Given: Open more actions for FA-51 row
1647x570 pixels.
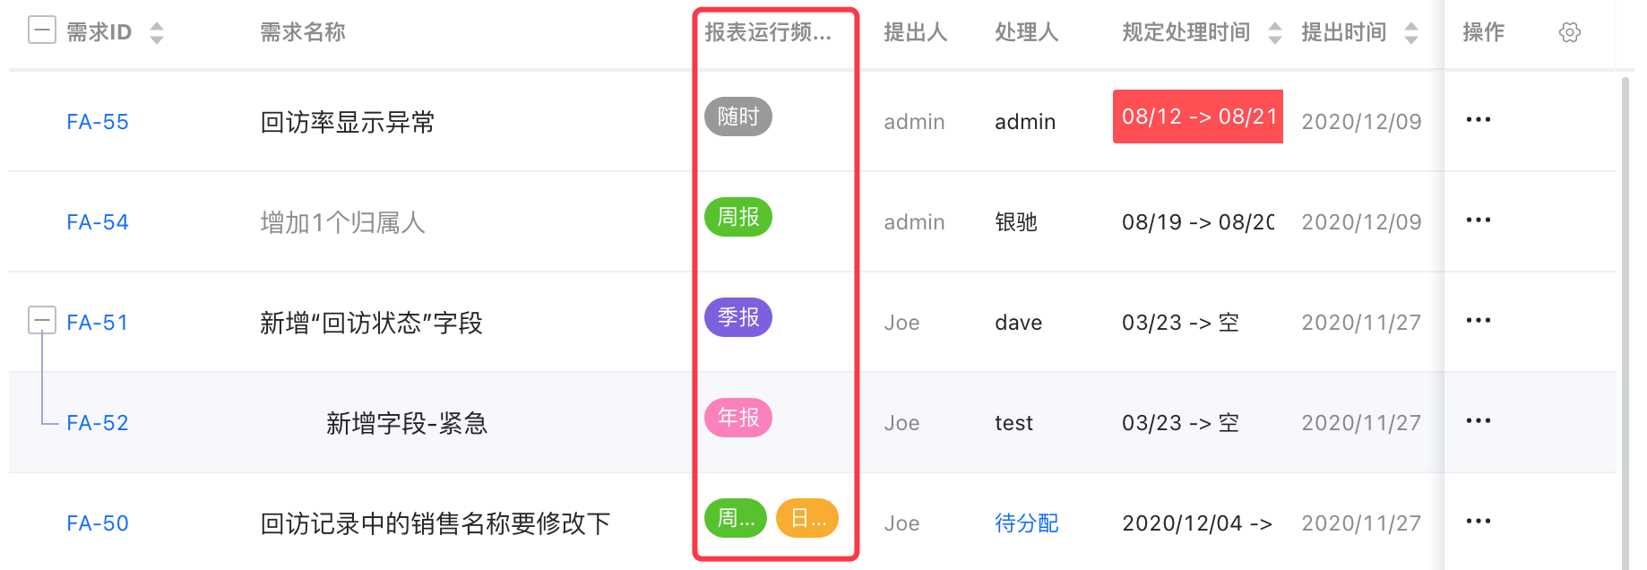Looking at the screenshot, I should [x=1478, y=321].
